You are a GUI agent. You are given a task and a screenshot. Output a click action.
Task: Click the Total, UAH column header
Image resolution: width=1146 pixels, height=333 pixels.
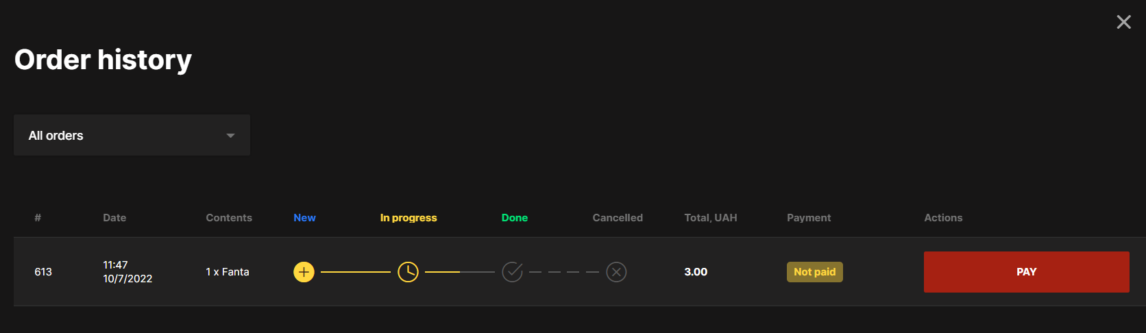711,218
